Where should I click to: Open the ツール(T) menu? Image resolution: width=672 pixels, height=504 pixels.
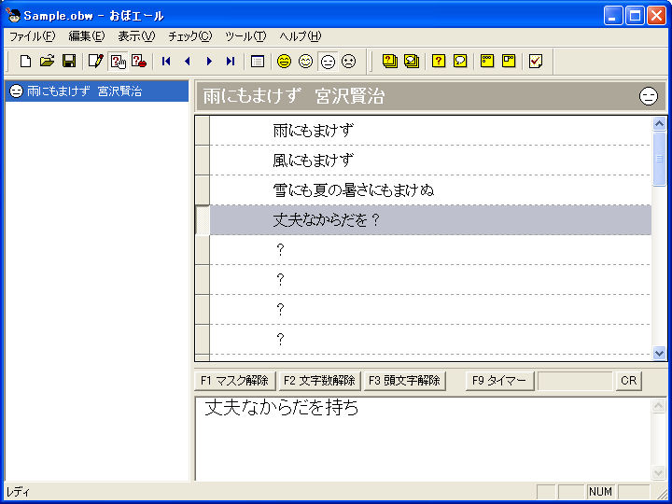[x=245, y=36]
